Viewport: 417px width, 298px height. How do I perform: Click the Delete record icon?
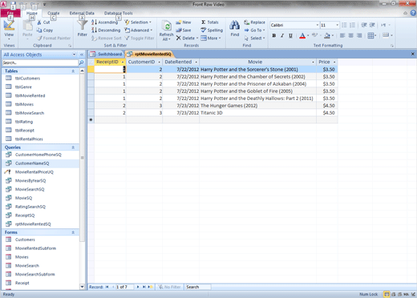coord(179,38)
